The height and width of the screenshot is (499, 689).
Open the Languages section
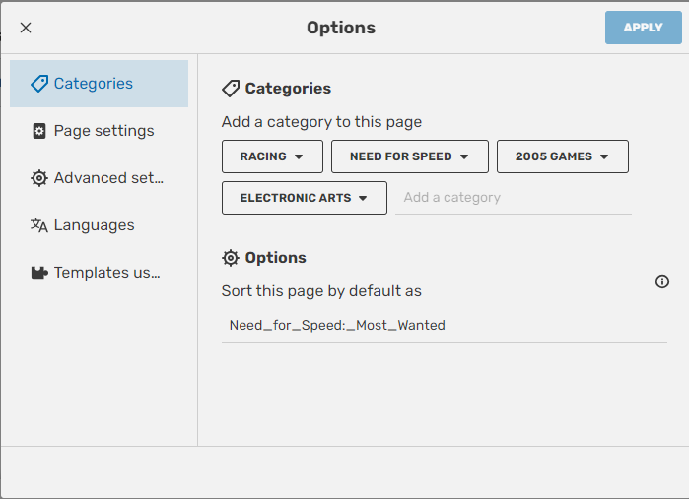94,225
